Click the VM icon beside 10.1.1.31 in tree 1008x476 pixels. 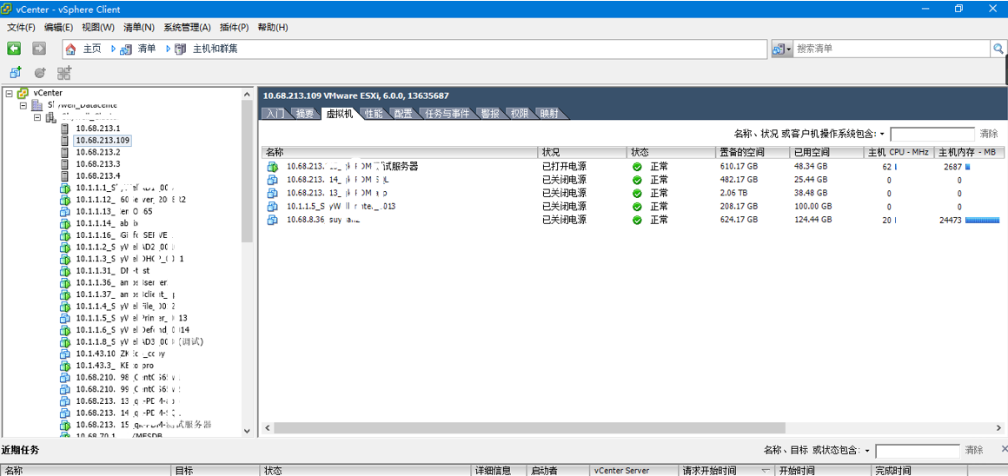coord(64,270)
